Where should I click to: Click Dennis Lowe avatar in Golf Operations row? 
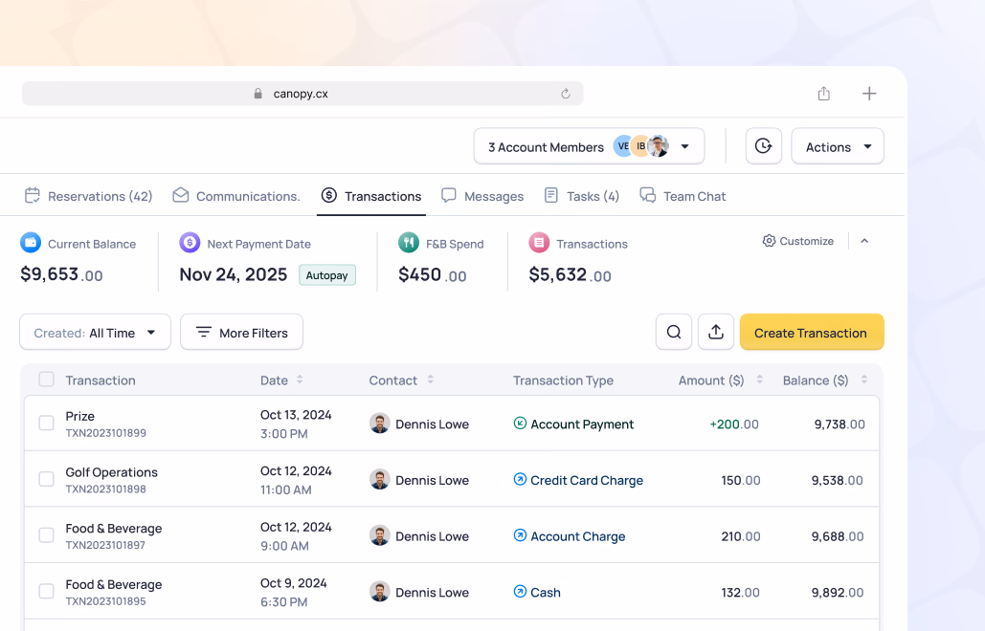379,479
